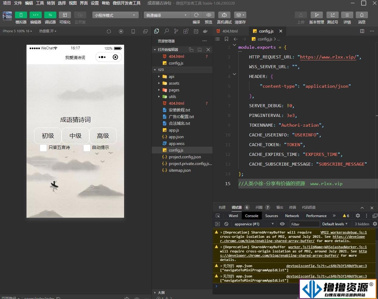The height and width of the screenshot is (299, 378).
Task: Click the 高级 level button
Action: (x=103, y=136)
